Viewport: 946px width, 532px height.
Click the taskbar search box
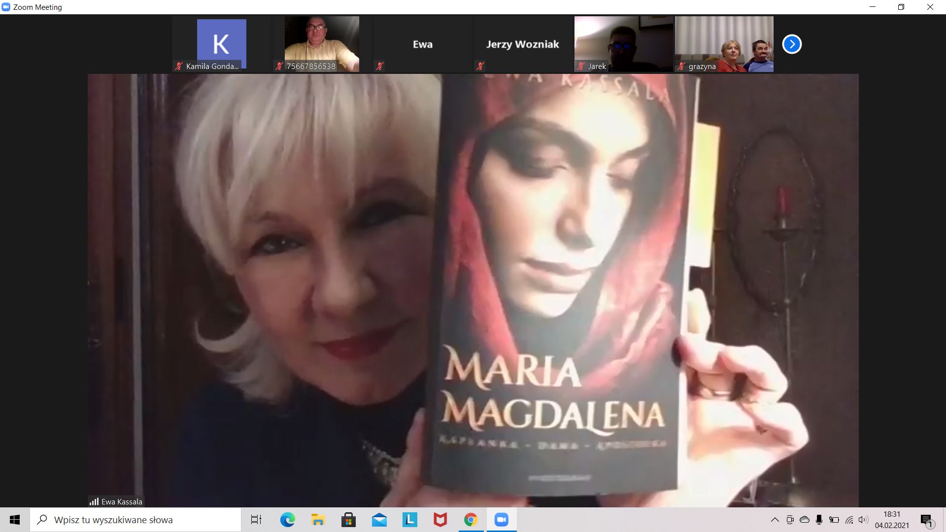coord(135,520)
